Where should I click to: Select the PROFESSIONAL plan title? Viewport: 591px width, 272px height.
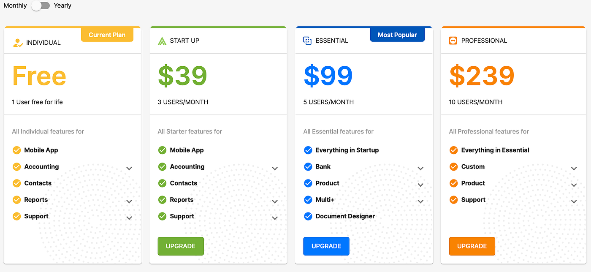[484, 41]
